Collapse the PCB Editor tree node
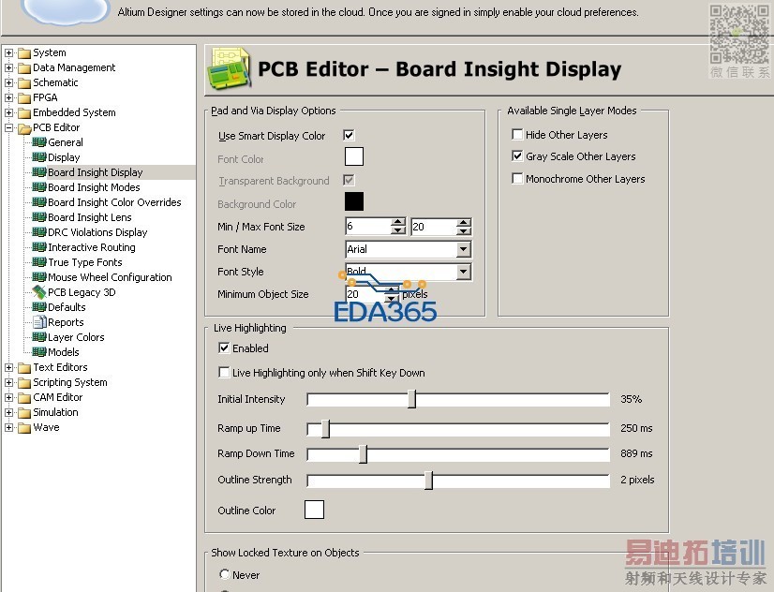774x592 pixels. [8, 127]
